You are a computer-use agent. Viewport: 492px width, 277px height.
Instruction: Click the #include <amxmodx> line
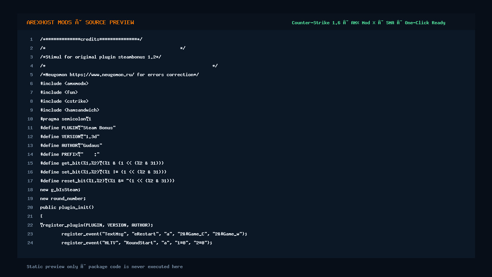click(x=64, y=83)
